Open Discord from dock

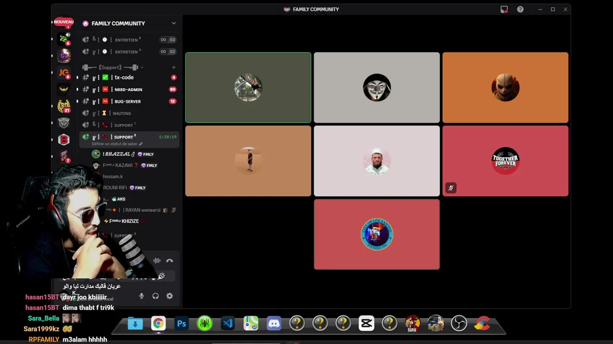274,324
